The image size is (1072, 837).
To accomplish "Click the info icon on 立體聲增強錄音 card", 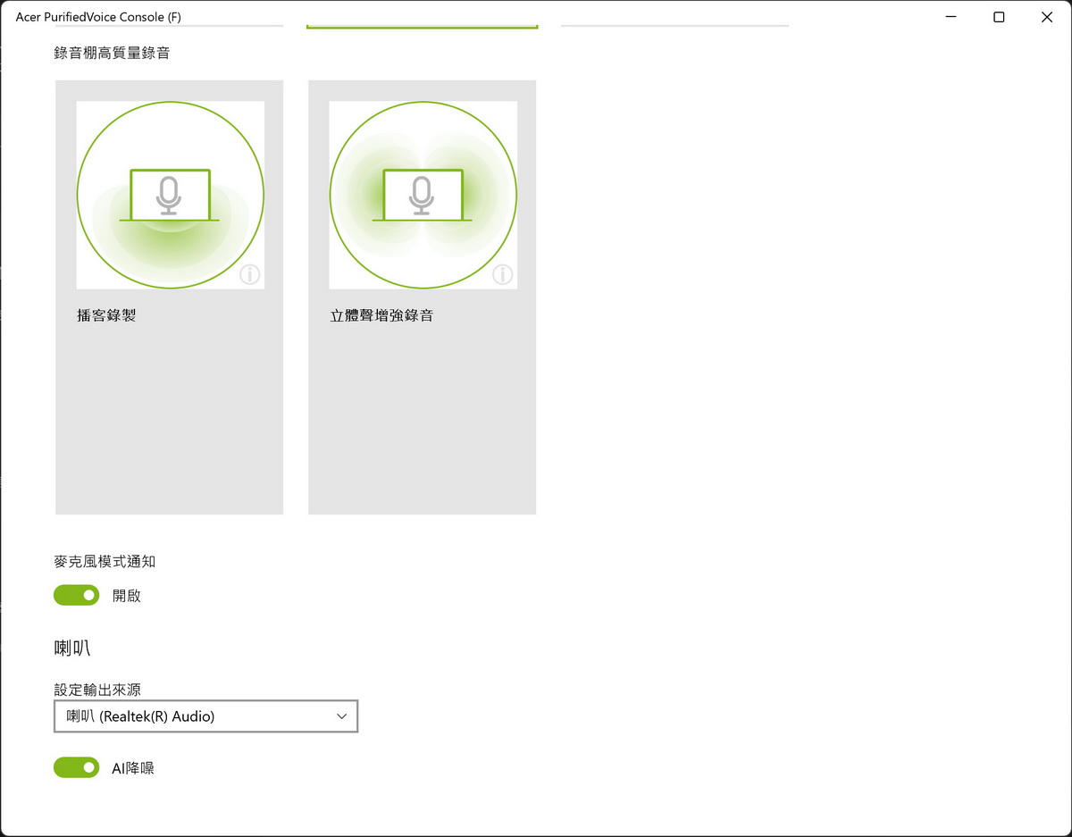I will pos(503,274).
